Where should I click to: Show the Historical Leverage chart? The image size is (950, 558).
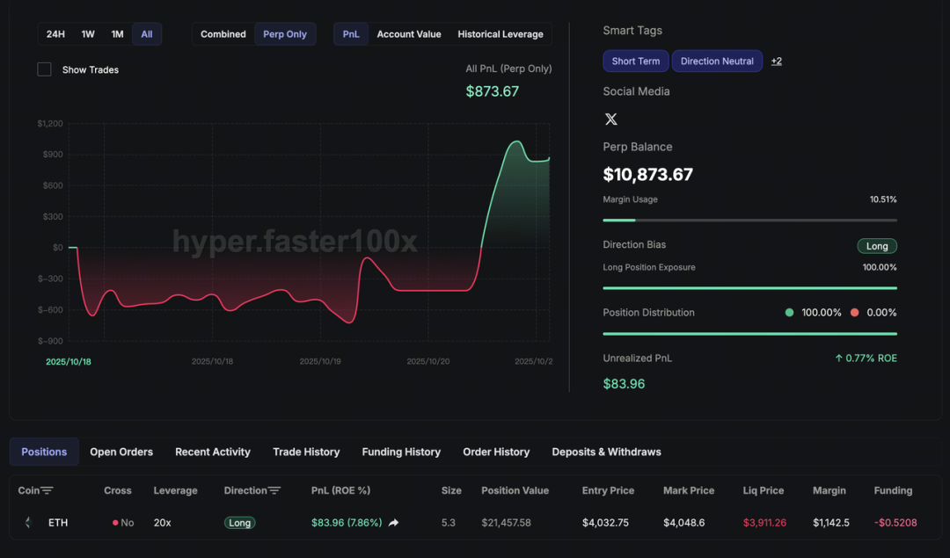(x=501, y=34)
